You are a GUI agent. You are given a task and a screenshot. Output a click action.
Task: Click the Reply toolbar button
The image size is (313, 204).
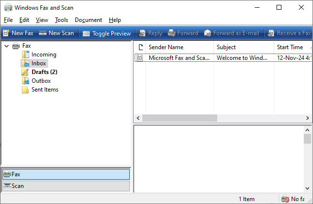tap(151, 33)
